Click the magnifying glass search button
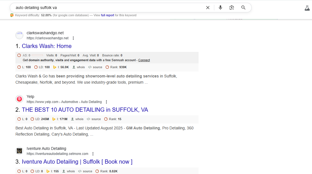This screenshot has width=312, height=174. [x=243, y=8]
